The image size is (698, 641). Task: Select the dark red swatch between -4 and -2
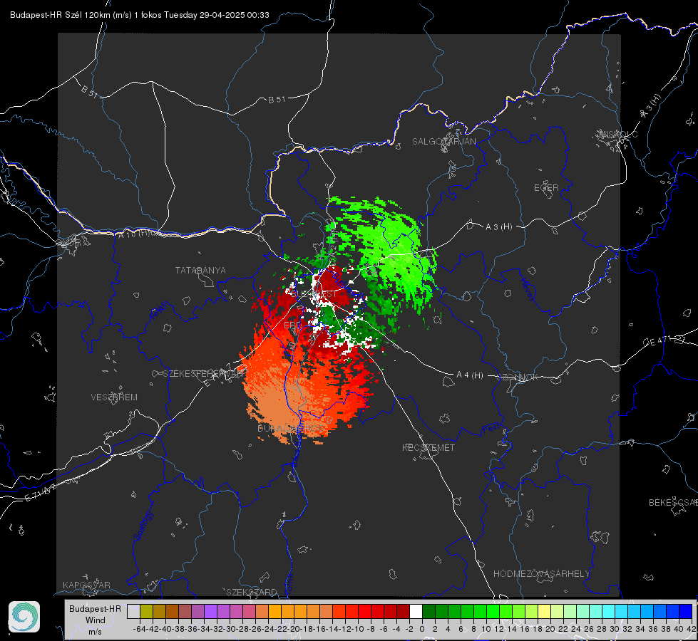(403, 611)
